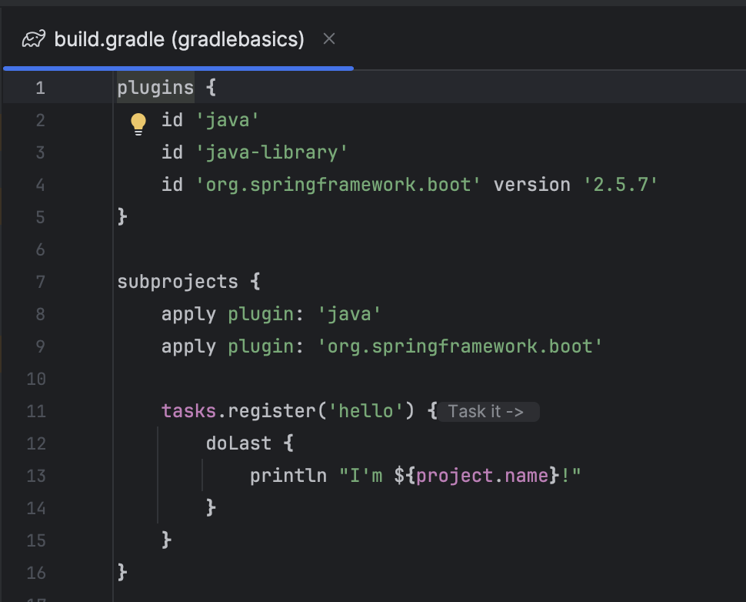The height and width of the screenshot is (602, 746).
Task: Click the 'java' string on line 8
Action: pyautogui.click(x=349, y=314)
